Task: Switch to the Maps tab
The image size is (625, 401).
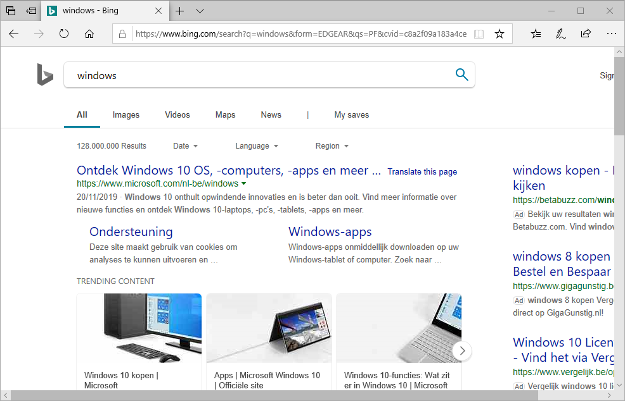Action: pyautogui.click(x=225, y=114)
